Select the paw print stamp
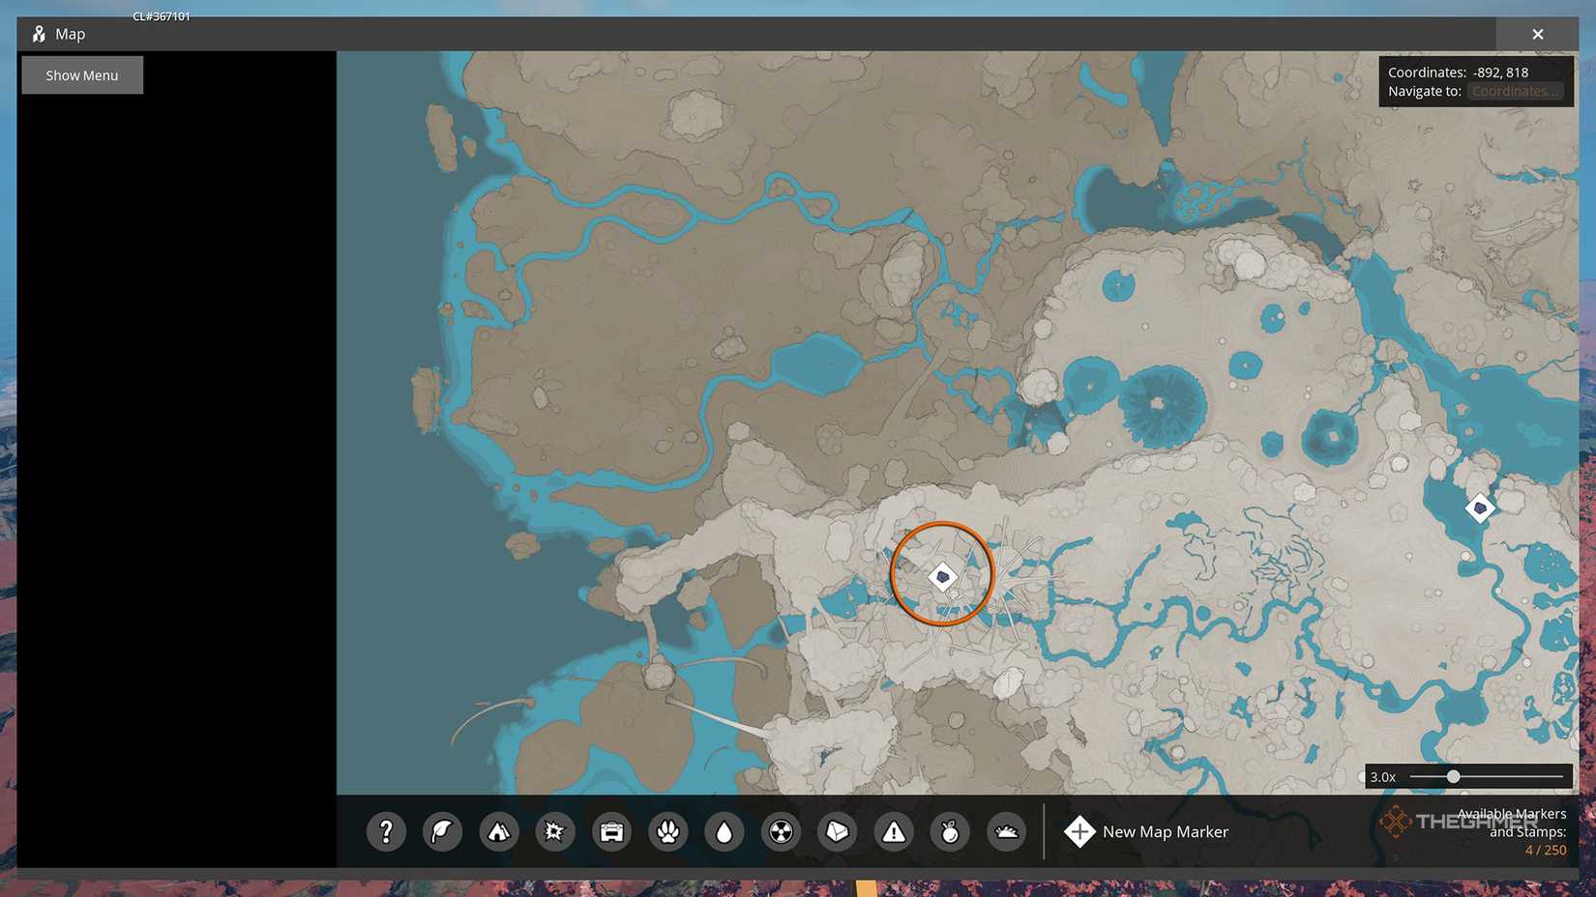Image resolution: width=1596 pixels, height=897 pixels. (667, 831)
